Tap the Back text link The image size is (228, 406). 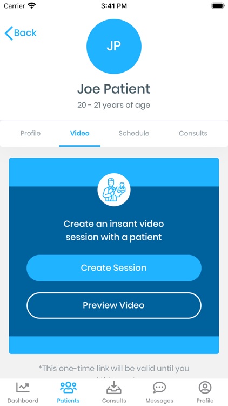(x=25, y=33)
